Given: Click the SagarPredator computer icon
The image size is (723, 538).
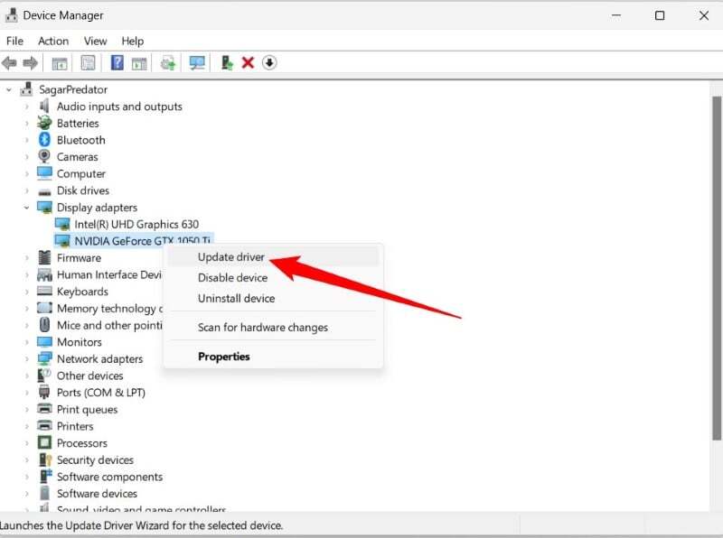Looking at the screenshot, I should (x=27, y=88).
